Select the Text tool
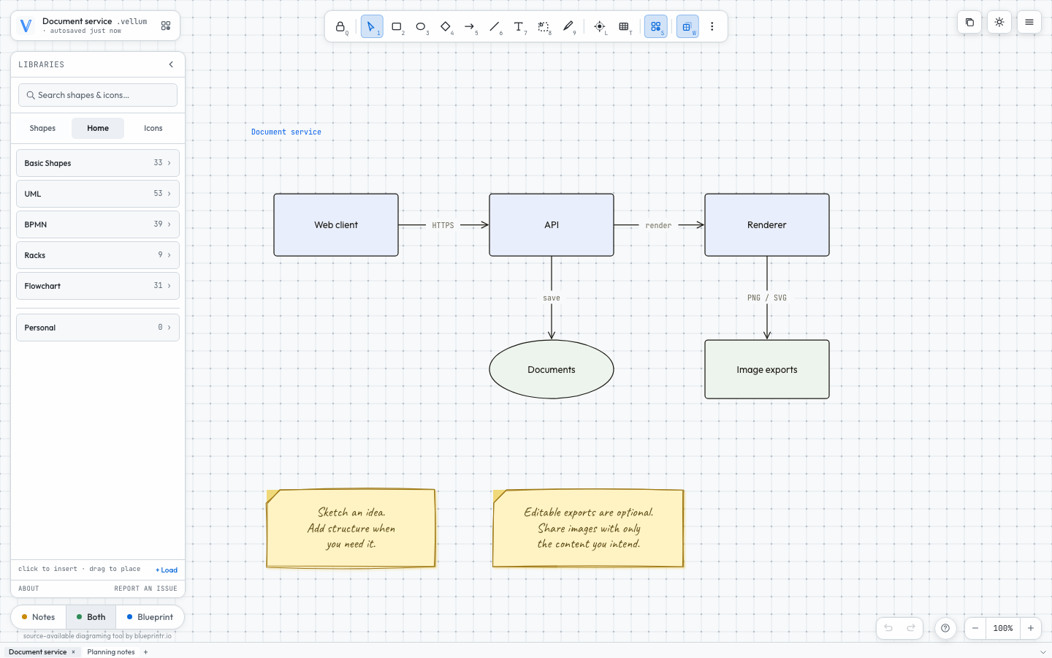 pyautogui.click(x=519, y=26)
